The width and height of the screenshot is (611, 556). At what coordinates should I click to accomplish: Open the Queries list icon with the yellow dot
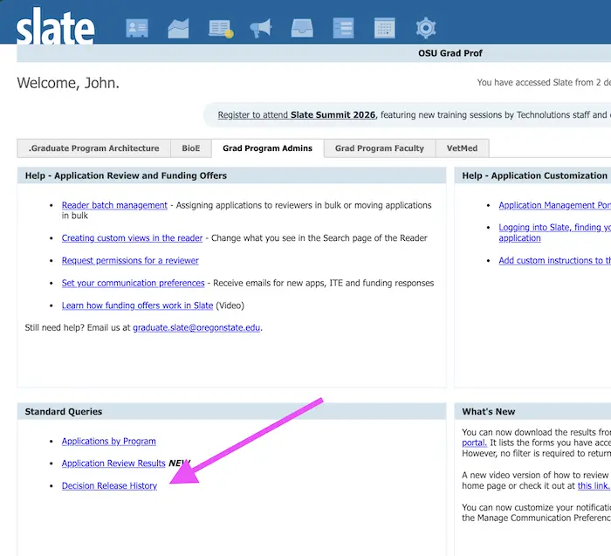click(221, 29)
